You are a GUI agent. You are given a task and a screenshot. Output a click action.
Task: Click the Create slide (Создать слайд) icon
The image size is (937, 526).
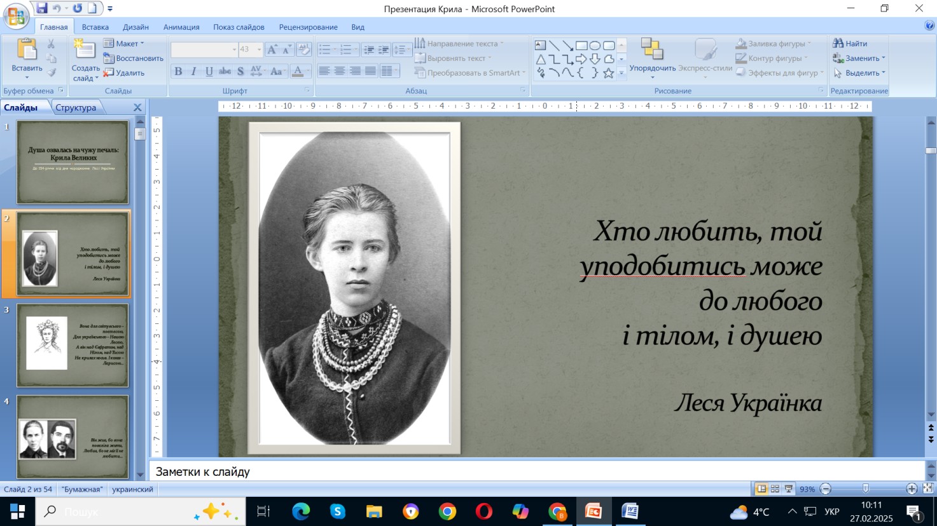coord(85,50)
